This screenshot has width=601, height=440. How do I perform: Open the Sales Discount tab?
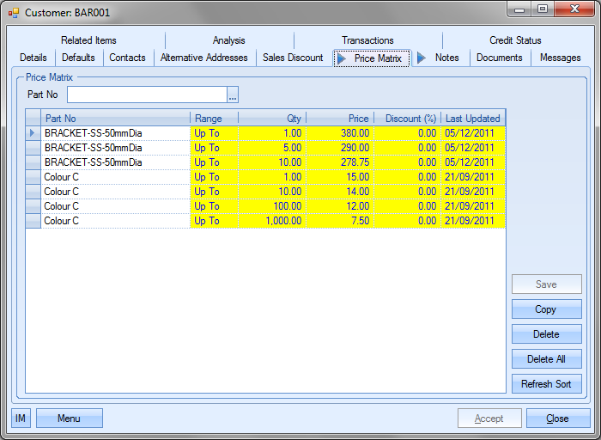[293, 58]
